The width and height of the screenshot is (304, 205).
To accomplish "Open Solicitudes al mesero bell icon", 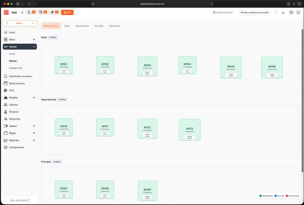I will click(x=6, y=76).
